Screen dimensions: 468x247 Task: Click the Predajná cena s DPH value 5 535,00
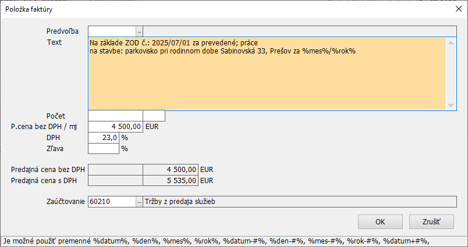[171, 181]
